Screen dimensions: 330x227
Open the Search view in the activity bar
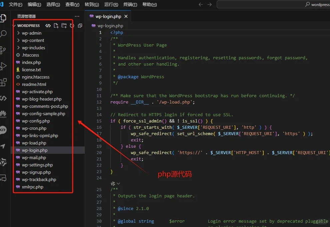[x=3, y=34]
